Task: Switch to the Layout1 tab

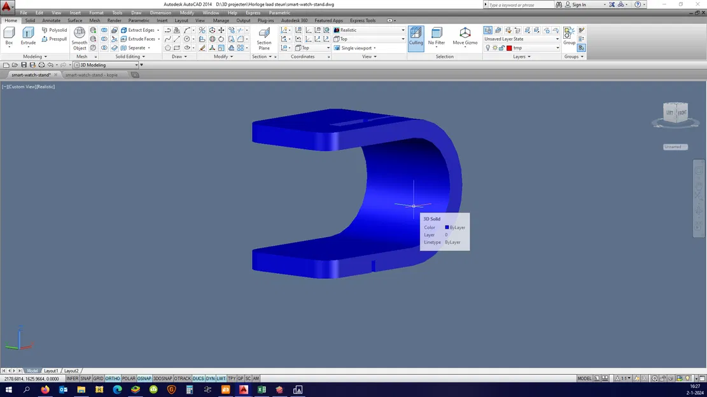Action: [x=51, y=370]
